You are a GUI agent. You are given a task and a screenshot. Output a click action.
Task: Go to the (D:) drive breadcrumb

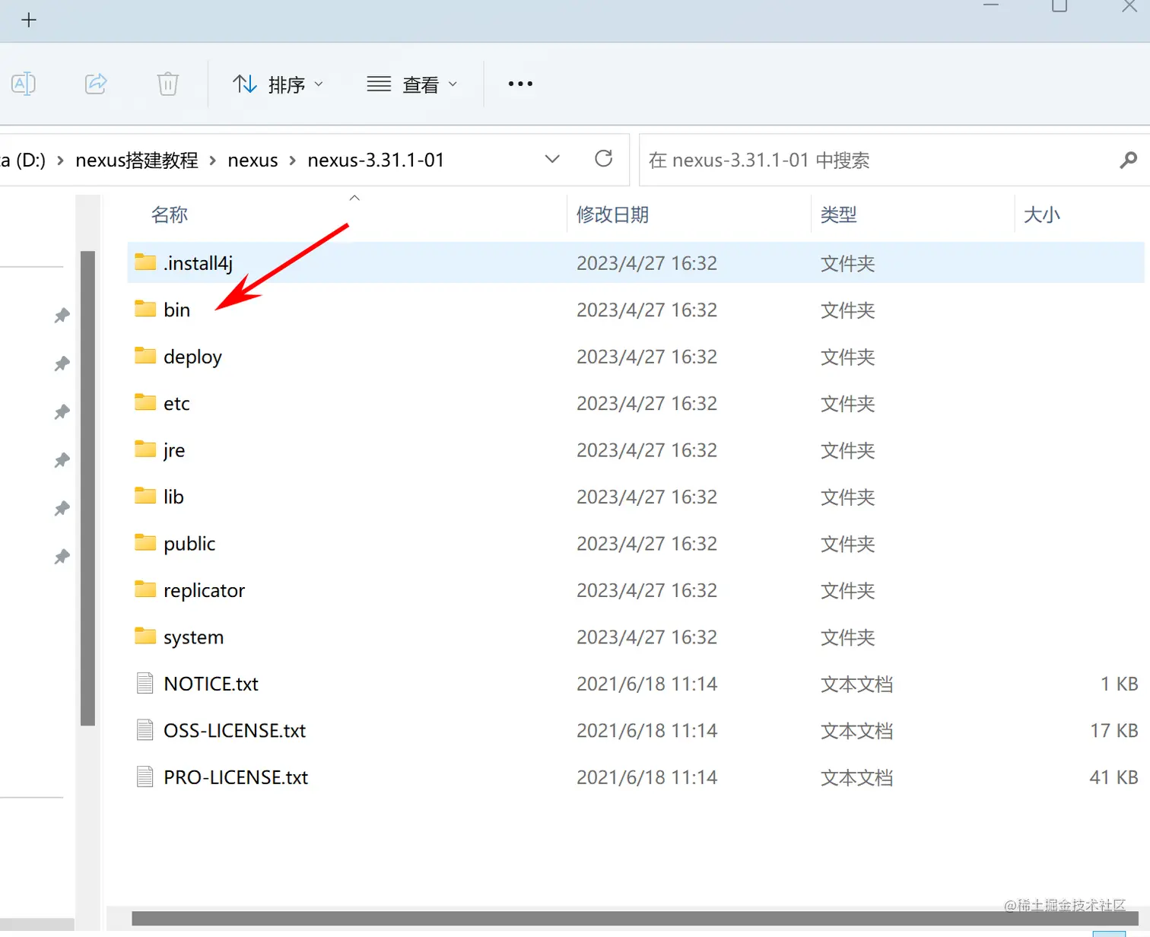[23, 160]
